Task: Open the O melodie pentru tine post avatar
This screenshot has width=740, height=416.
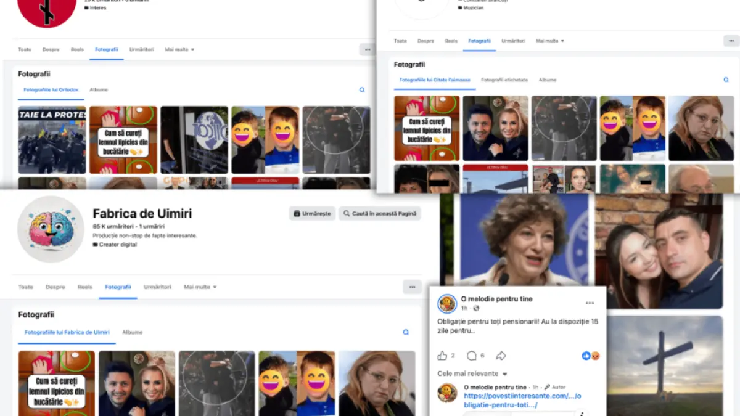Action: tap(447, 304)
